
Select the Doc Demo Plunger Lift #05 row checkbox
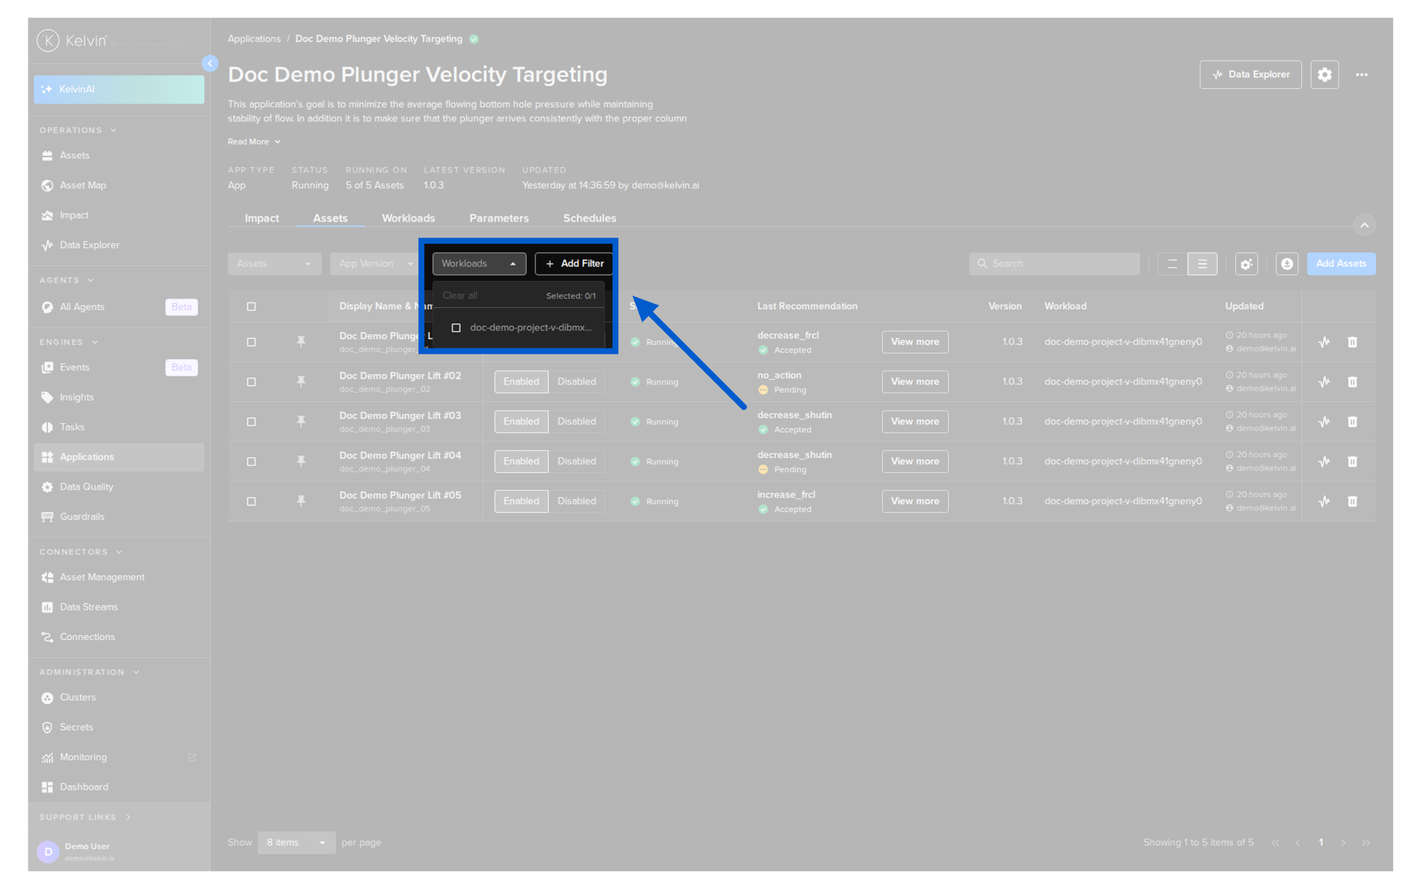(251, 502)
